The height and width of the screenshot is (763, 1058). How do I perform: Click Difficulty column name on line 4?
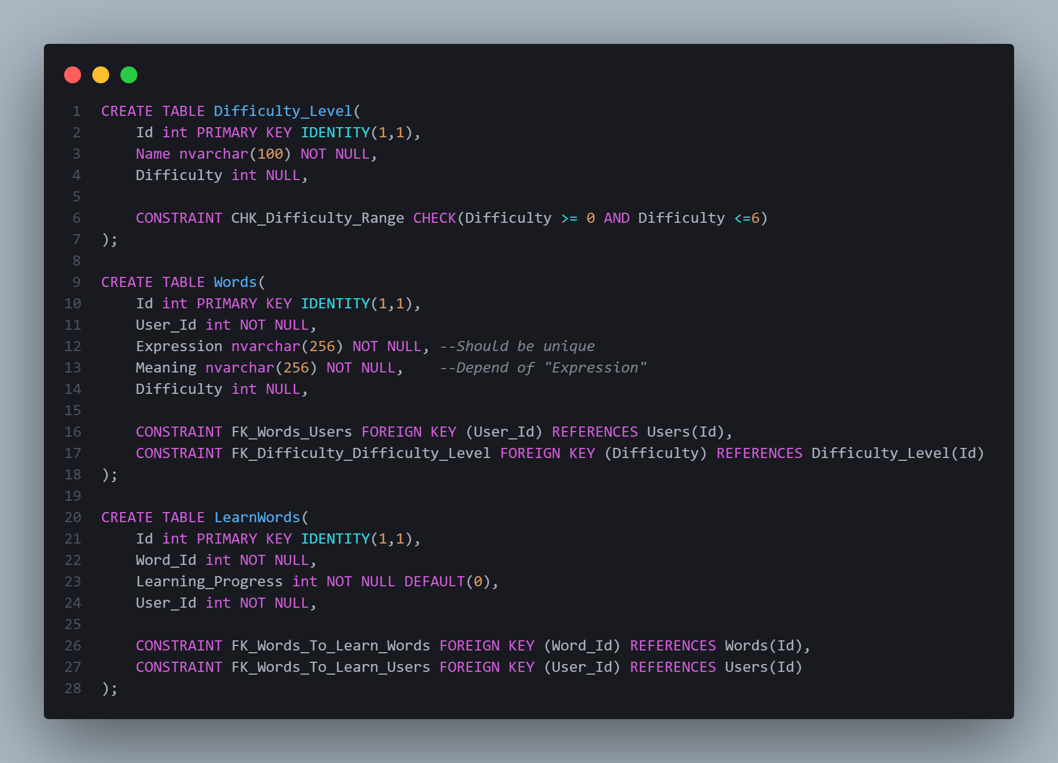click(179, 175)
